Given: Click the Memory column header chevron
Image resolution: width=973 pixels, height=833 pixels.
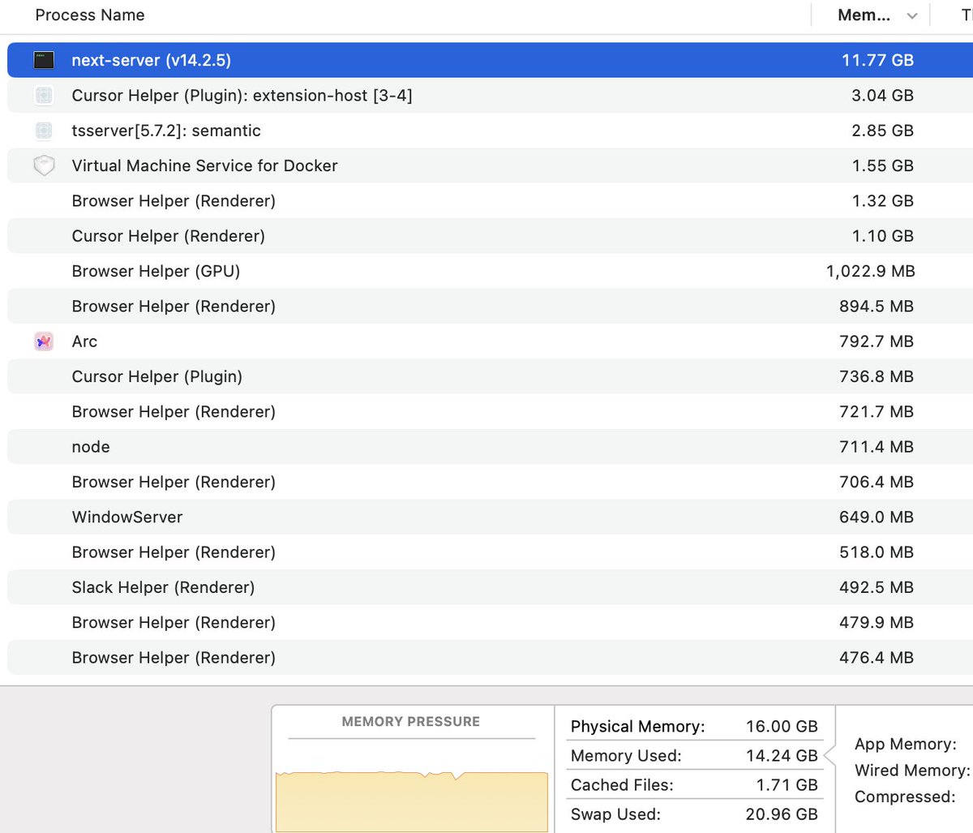Looking at the screenshot, I should click(911, 15).
